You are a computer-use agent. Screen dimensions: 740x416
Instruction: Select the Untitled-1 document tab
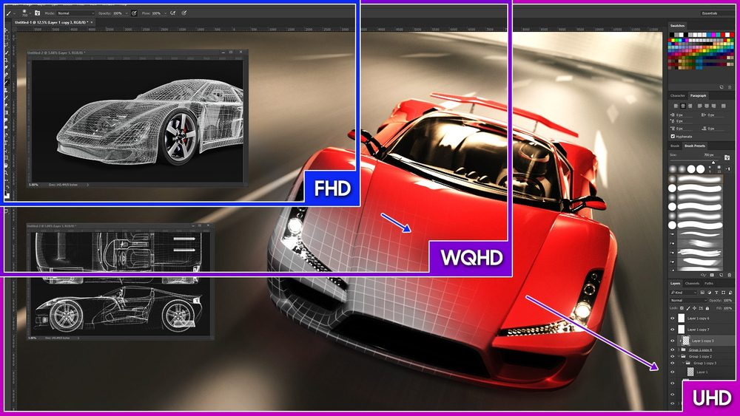[x=50, y=23]
